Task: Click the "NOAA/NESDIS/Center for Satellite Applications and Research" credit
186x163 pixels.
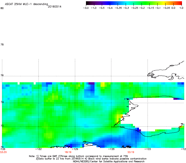Action: point(109,161)
